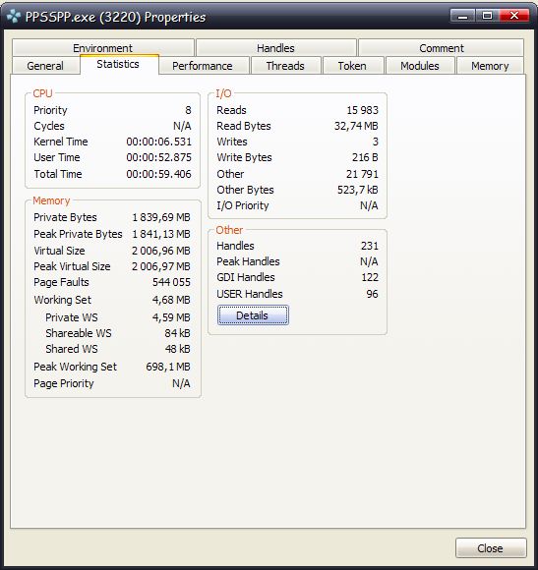Click Private Bytes value 1 839,69 MB
Screen dimensions: 538x570
(161, 217)
